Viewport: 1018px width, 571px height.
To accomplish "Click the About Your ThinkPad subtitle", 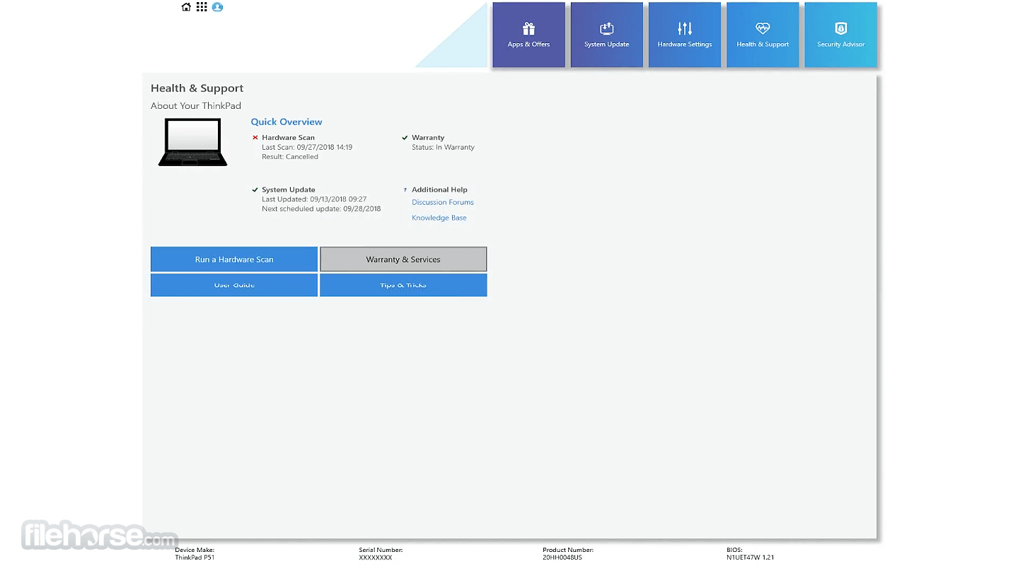I will [x=196, y=106].
